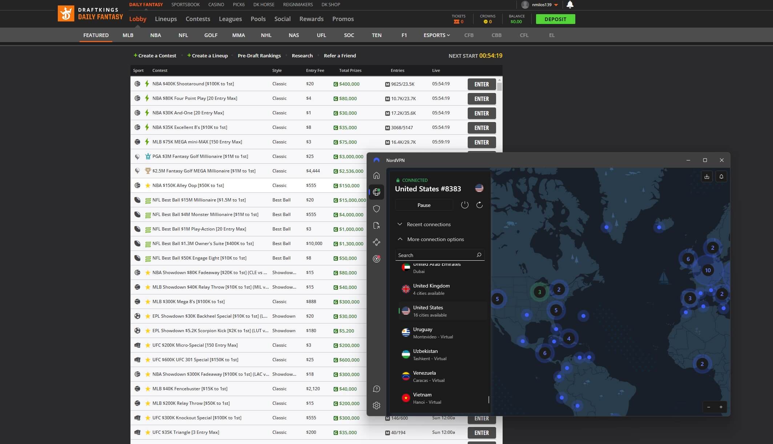Image resolution: width=773 pixels, height=444 pixels.
Task: Open the Lineups menu
Action: [166, 19]
